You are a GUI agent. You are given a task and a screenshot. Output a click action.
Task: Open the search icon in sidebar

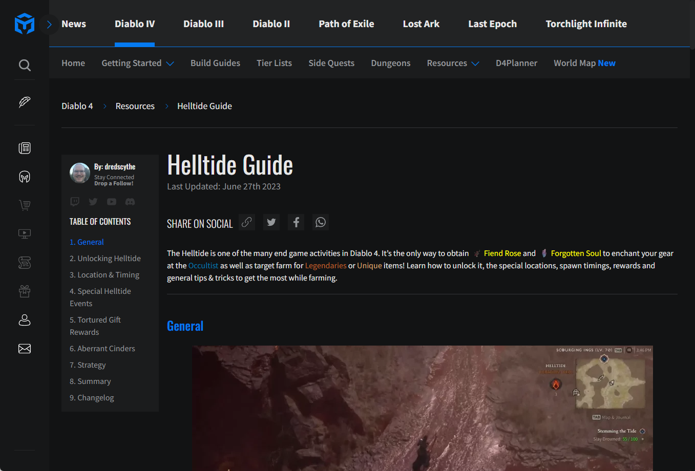25,65
